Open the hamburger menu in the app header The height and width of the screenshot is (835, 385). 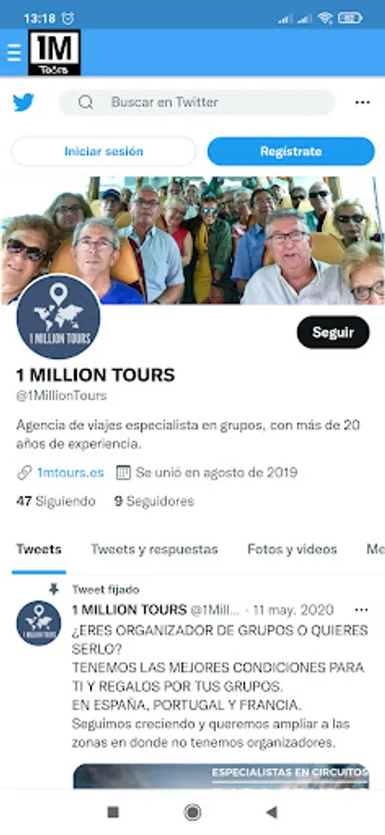point(14,53)
